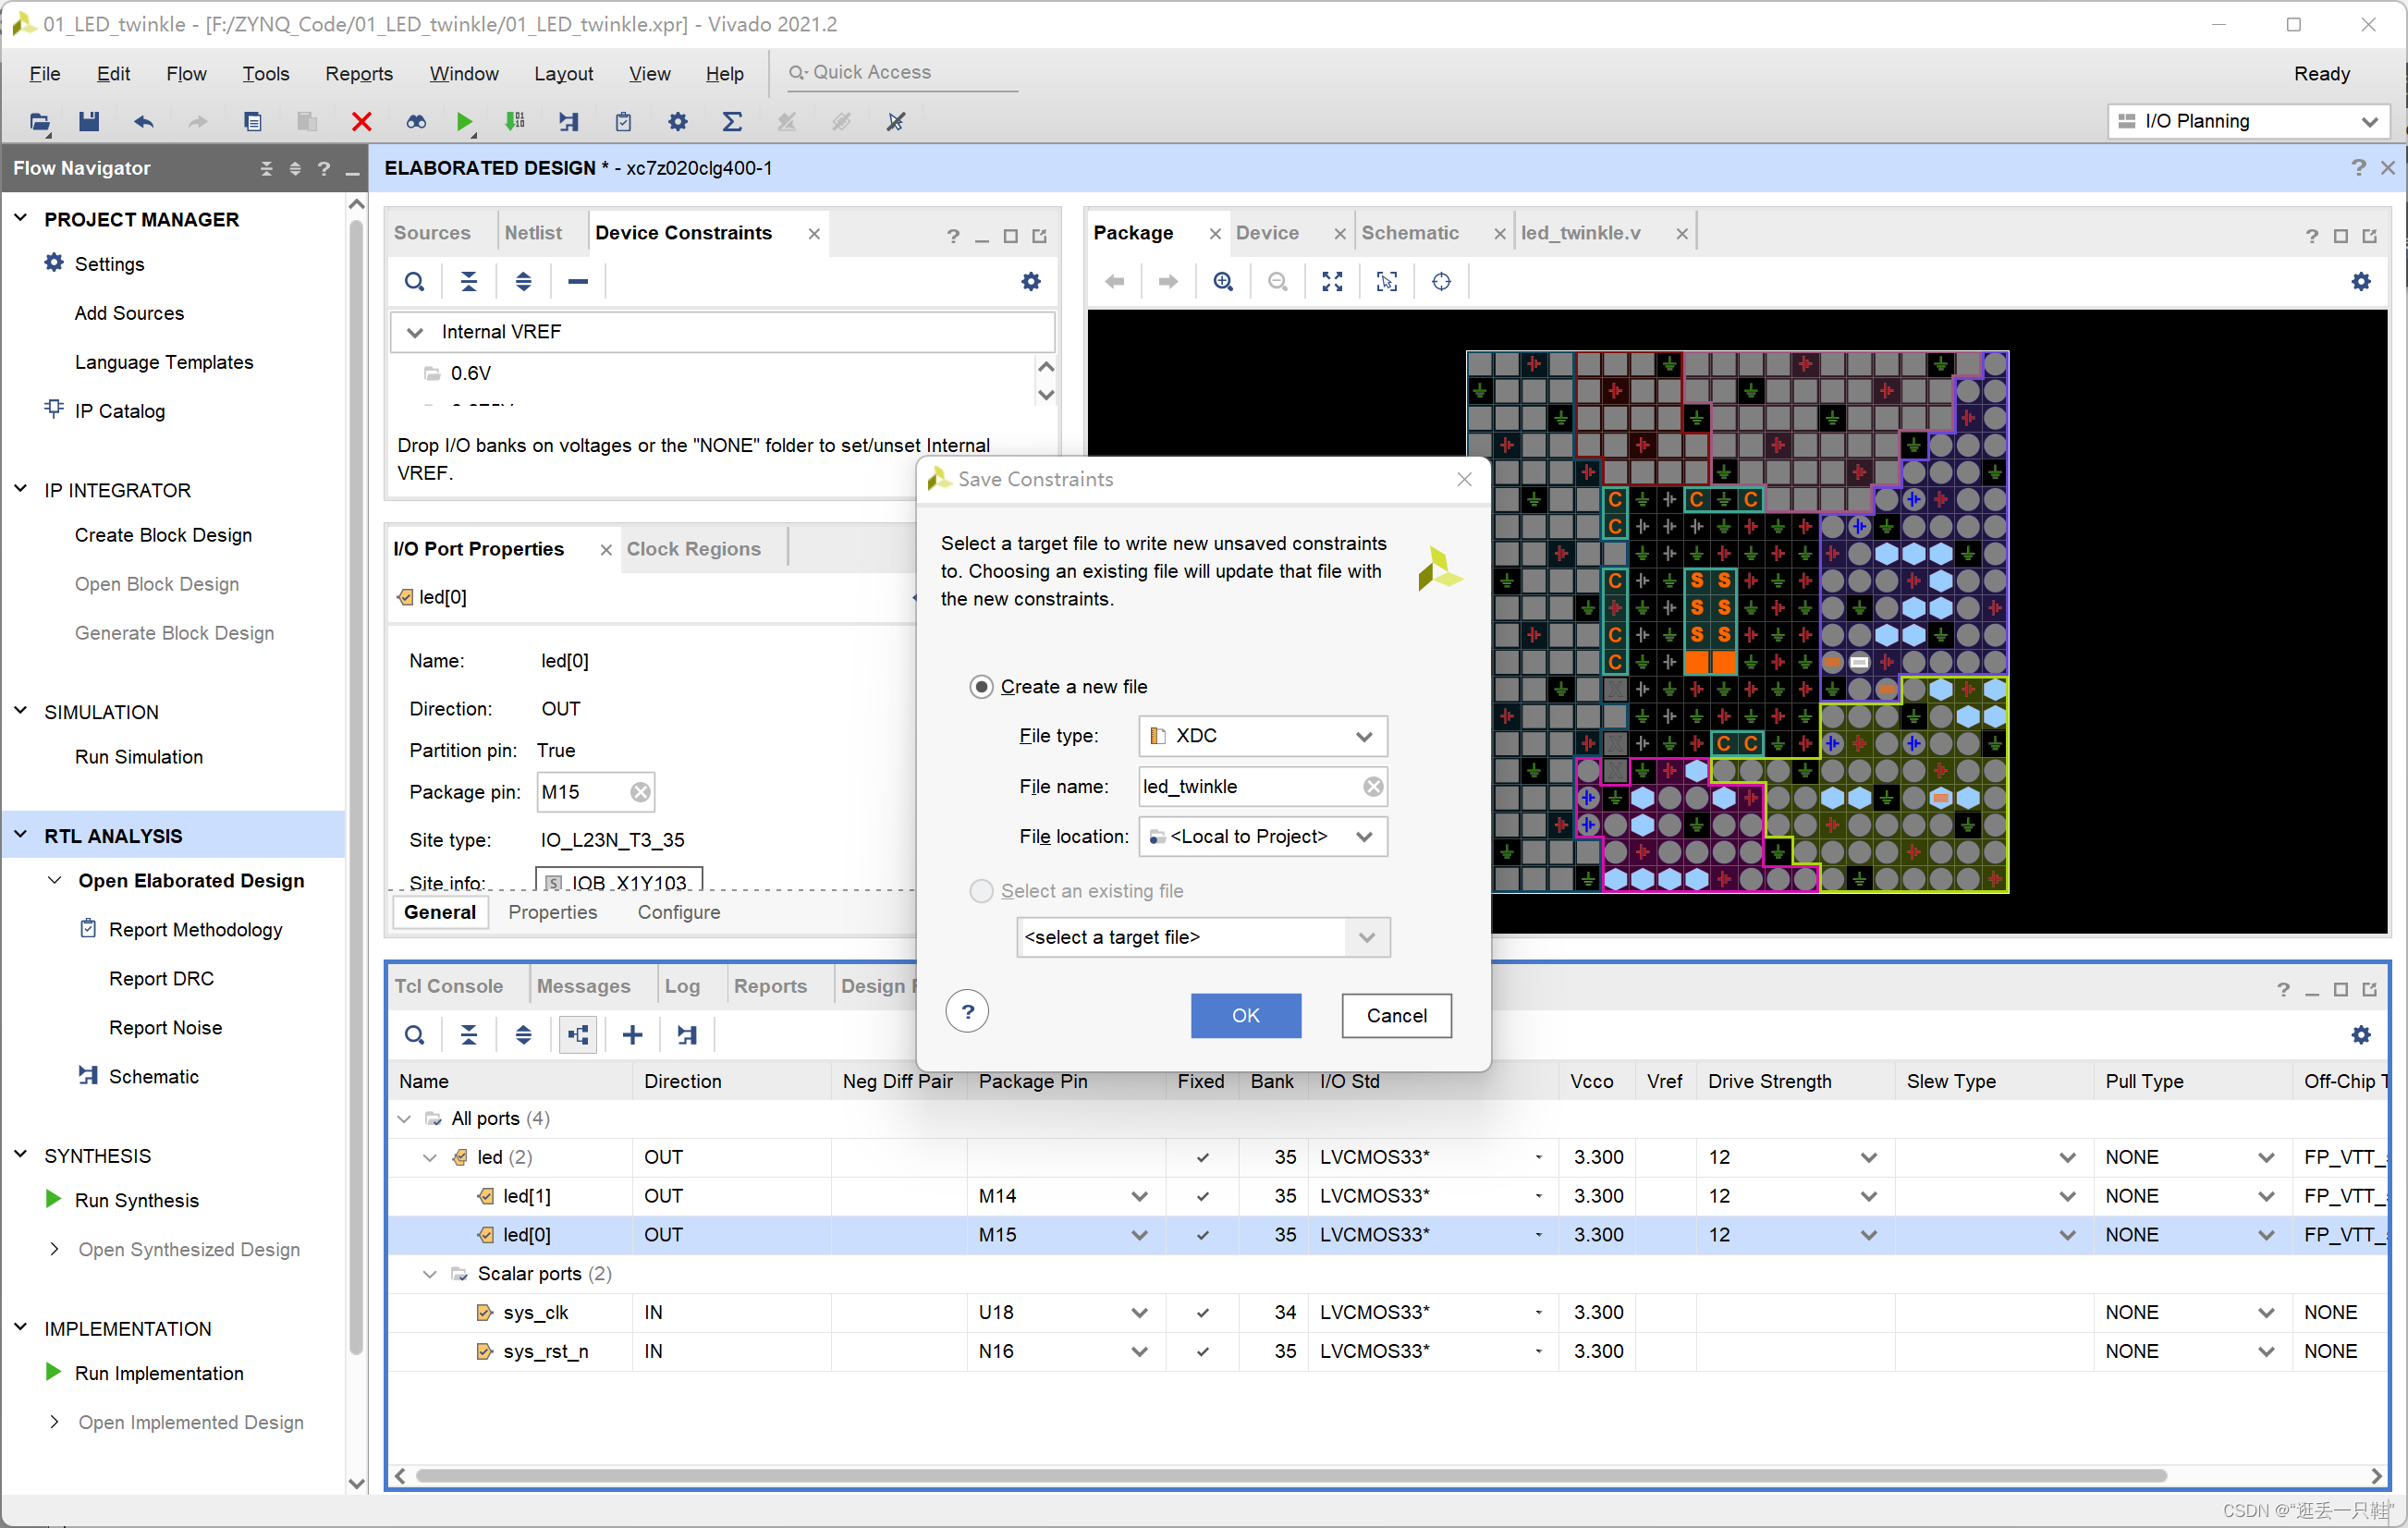
Task: Open the I/O Planning layout dropdown
Action: [x=2248, y=121]
